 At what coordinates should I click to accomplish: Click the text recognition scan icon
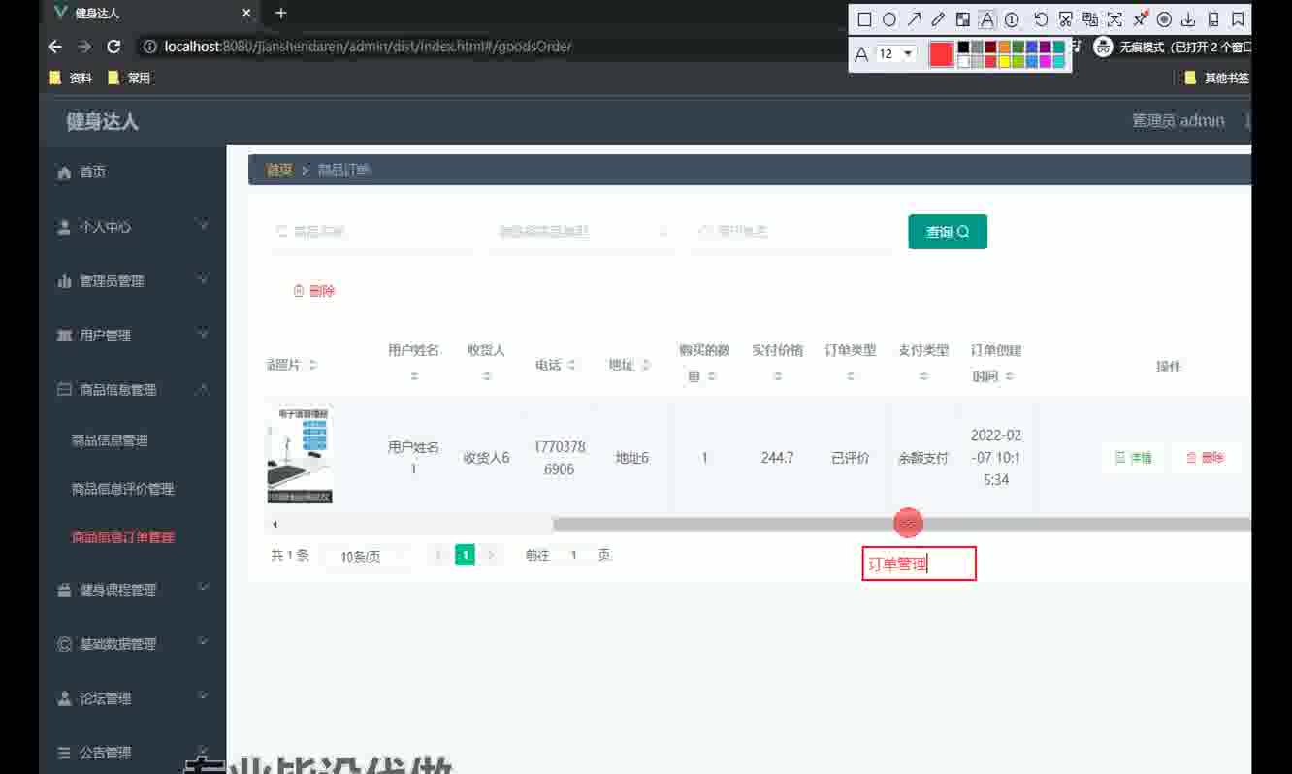tap(1114, 19)
